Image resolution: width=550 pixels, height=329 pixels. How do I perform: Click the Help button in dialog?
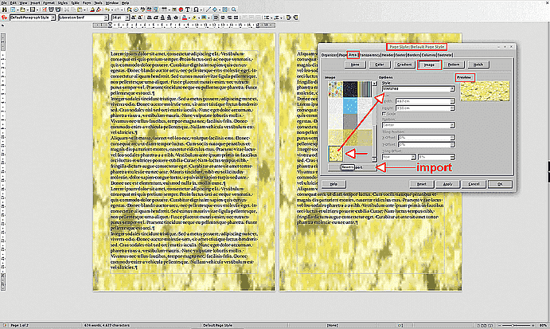pyautogui.click(x=334, y=184)
